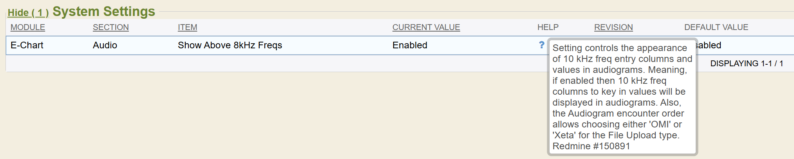Click the Hide (1) link

point(28,13)
